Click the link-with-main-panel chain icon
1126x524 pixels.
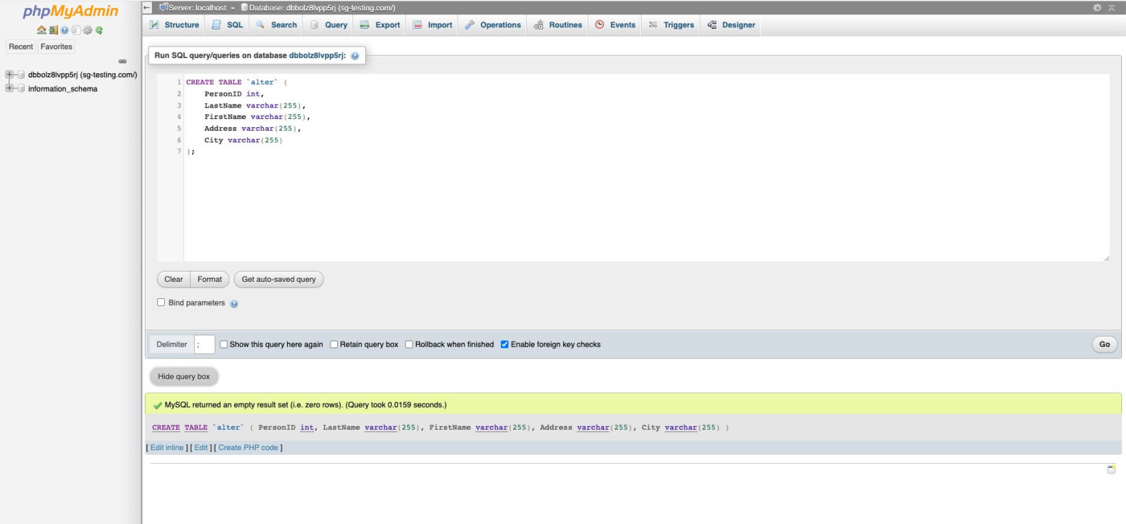[x=122, y=62]
